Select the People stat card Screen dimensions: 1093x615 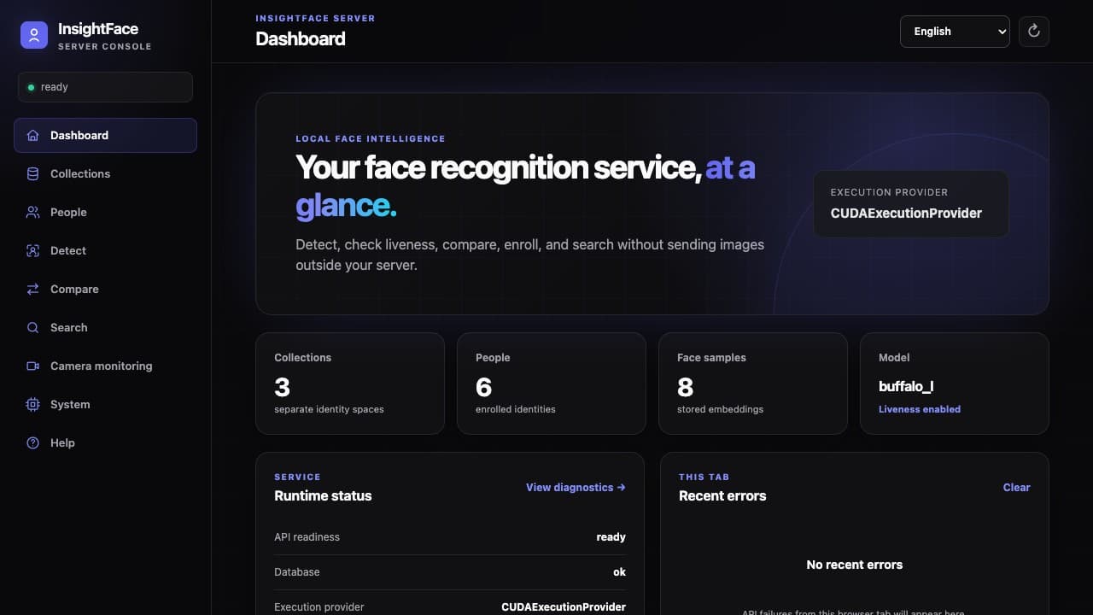(x=552, y=384)
